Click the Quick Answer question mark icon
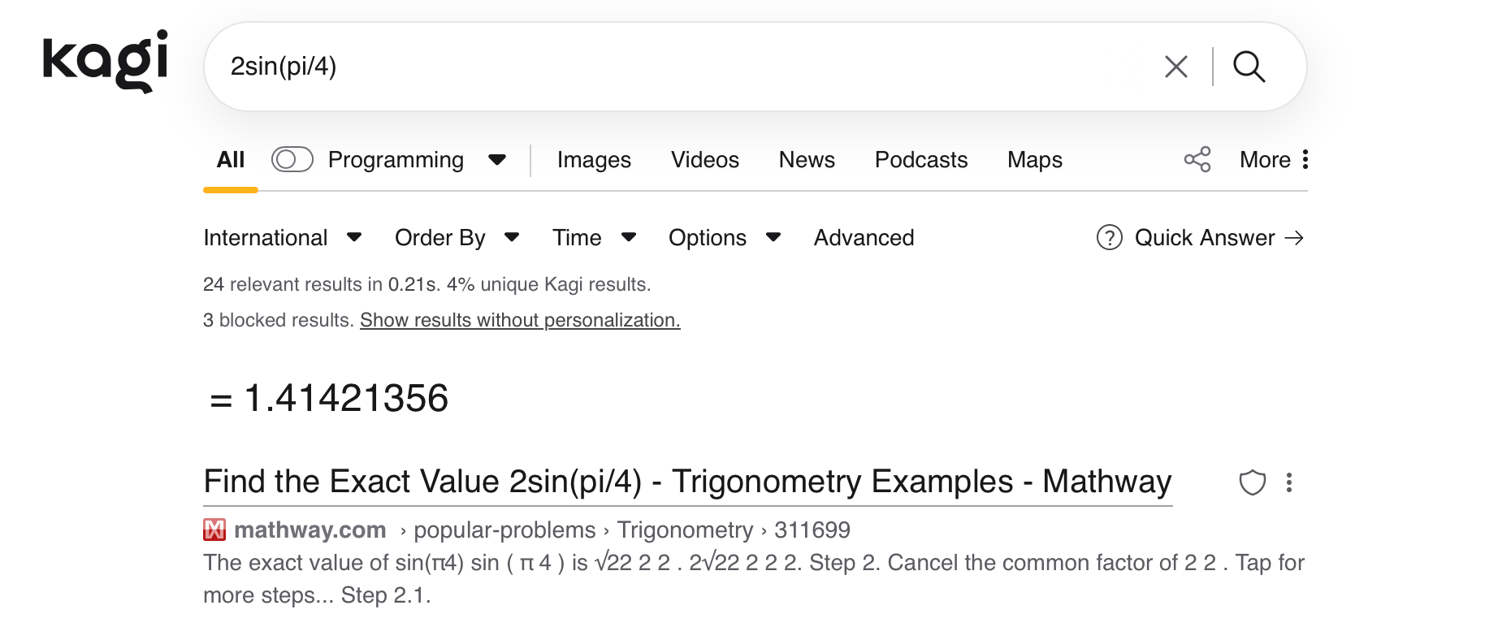Image resolution: width=1485 pixels, height=640 pixels. (x=1109, y=238)
